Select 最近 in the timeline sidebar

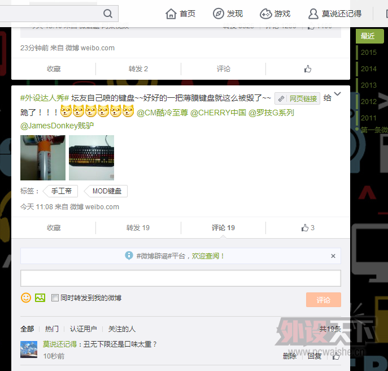[x=369, y=36]
